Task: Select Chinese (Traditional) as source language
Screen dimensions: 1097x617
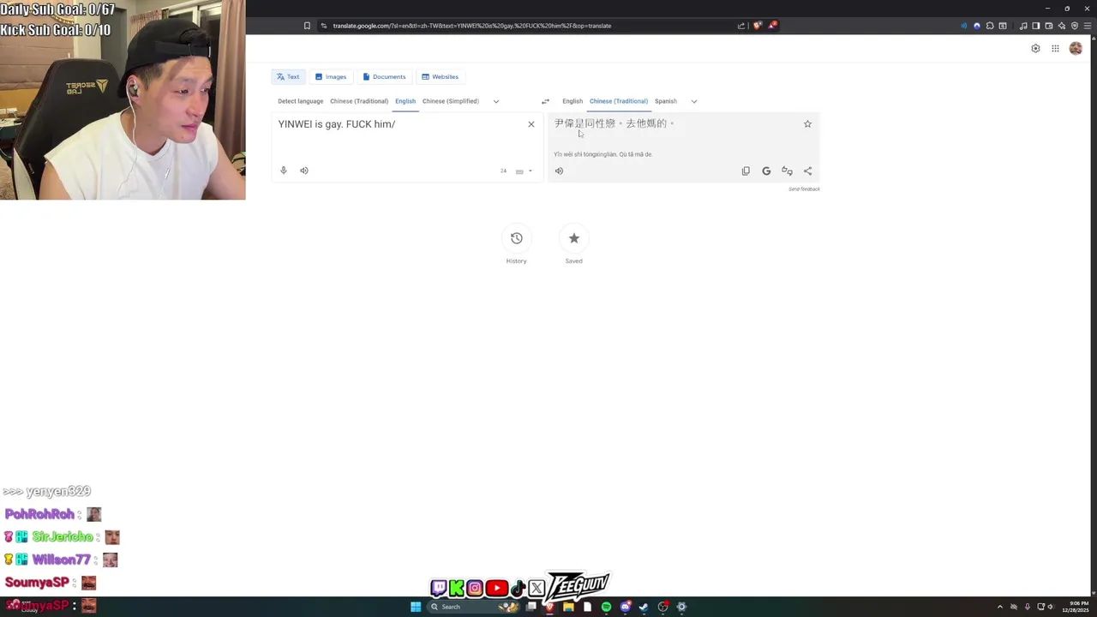Action: tap(359, 101)
